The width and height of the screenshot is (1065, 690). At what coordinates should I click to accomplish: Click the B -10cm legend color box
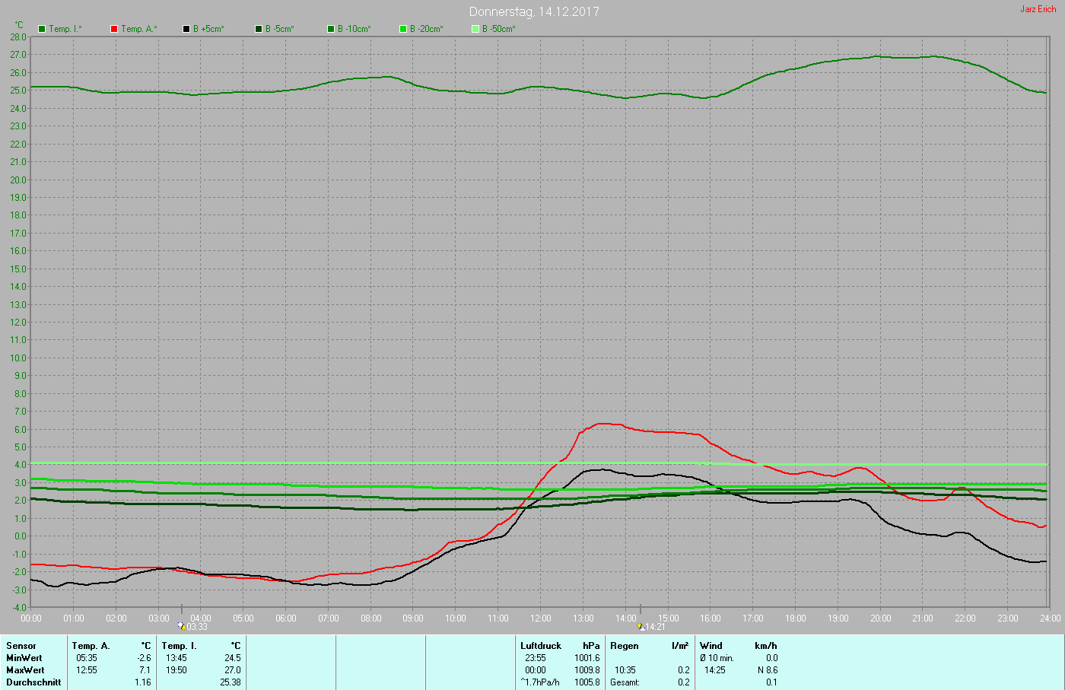331,29
